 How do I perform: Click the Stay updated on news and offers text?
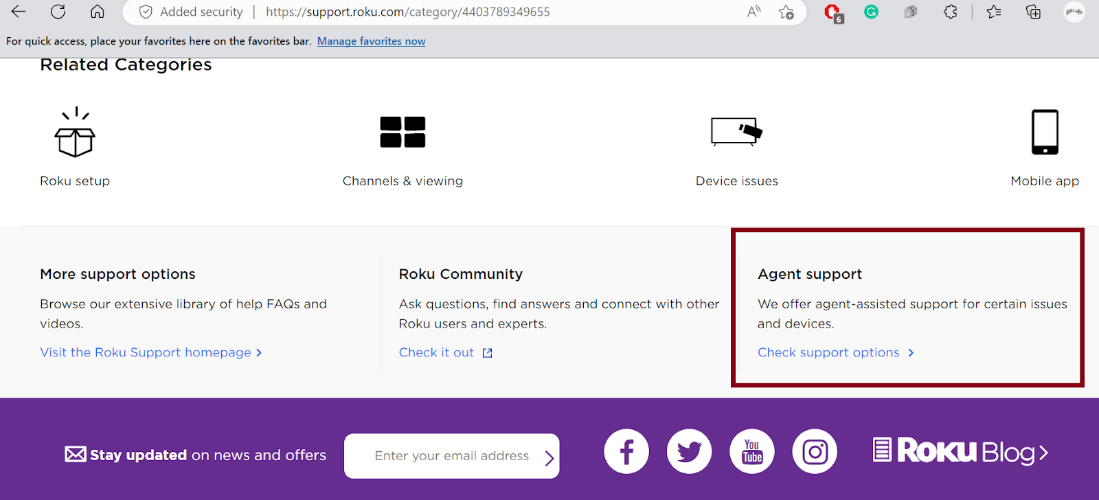click(208, 455)
